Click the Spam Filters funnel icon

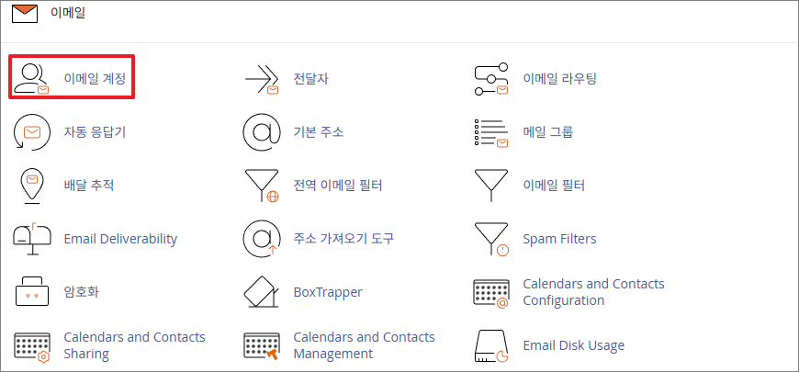490,239
